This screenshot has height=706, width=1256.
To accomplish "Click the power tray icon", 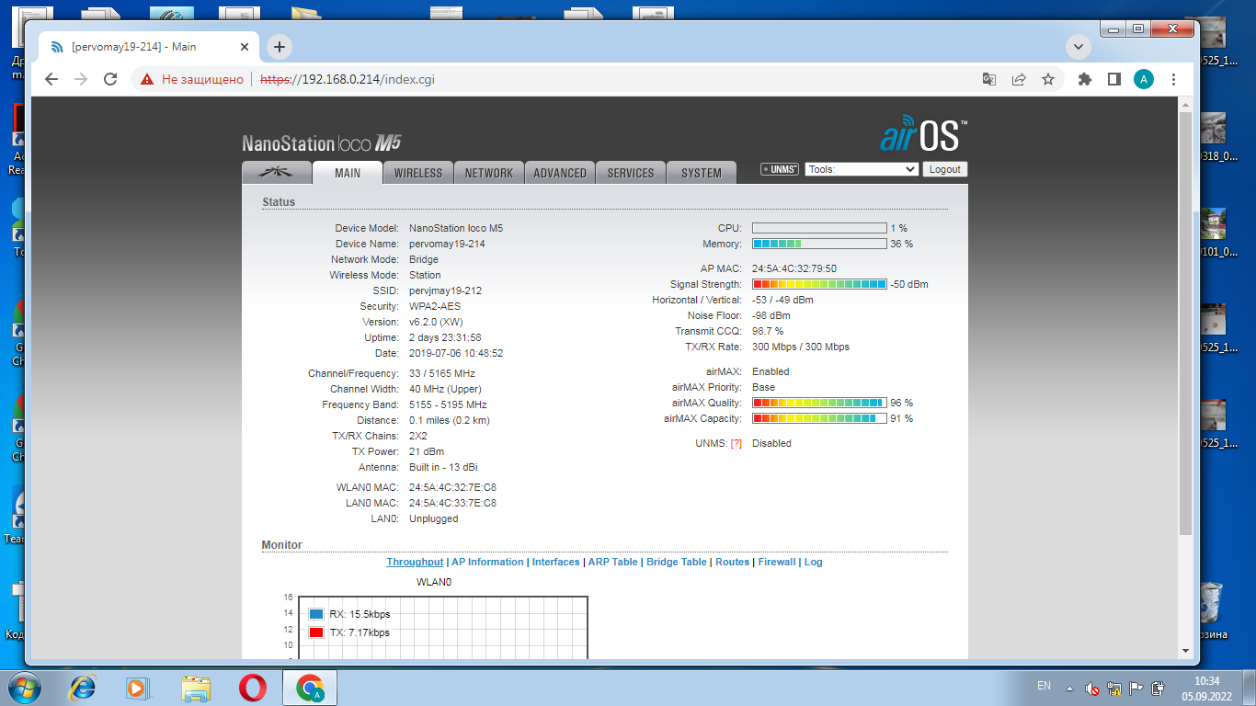I will [x=1159, y=688].
